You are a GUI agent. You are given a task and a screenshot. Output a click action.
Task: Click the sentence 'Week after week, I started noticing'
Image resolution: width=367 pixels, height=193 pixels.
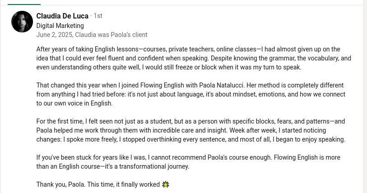[278, 130]
